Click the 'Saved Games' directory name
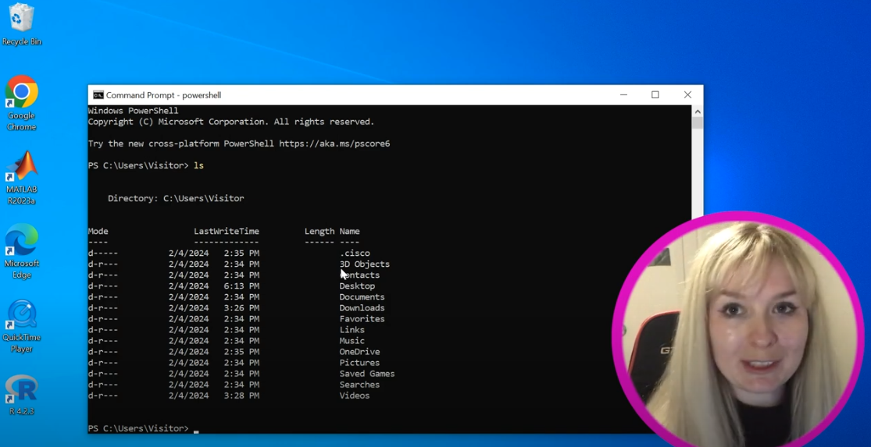 367,374
